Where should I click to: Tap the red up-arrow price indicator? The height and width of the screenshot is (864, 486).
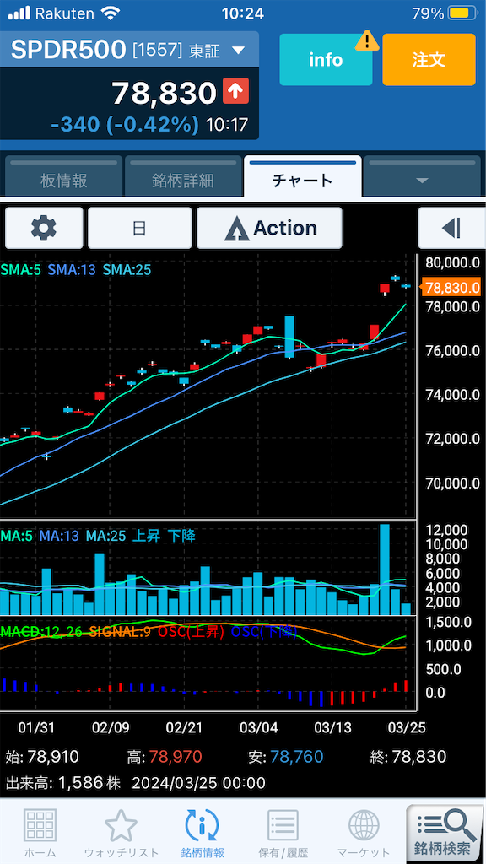236,91
